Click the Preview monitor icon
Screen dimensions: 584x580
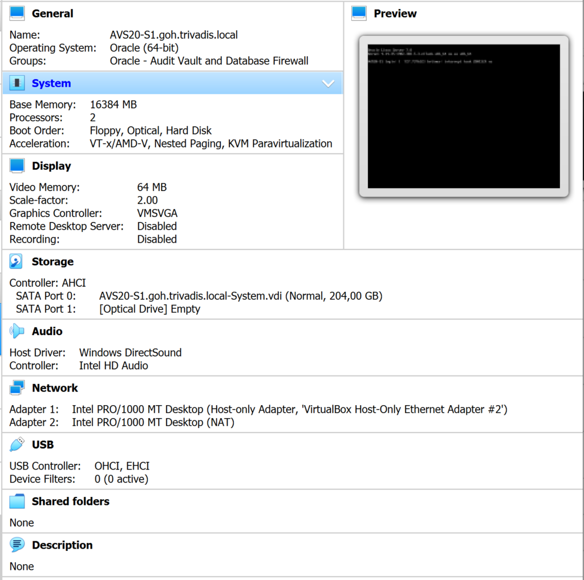359,13
